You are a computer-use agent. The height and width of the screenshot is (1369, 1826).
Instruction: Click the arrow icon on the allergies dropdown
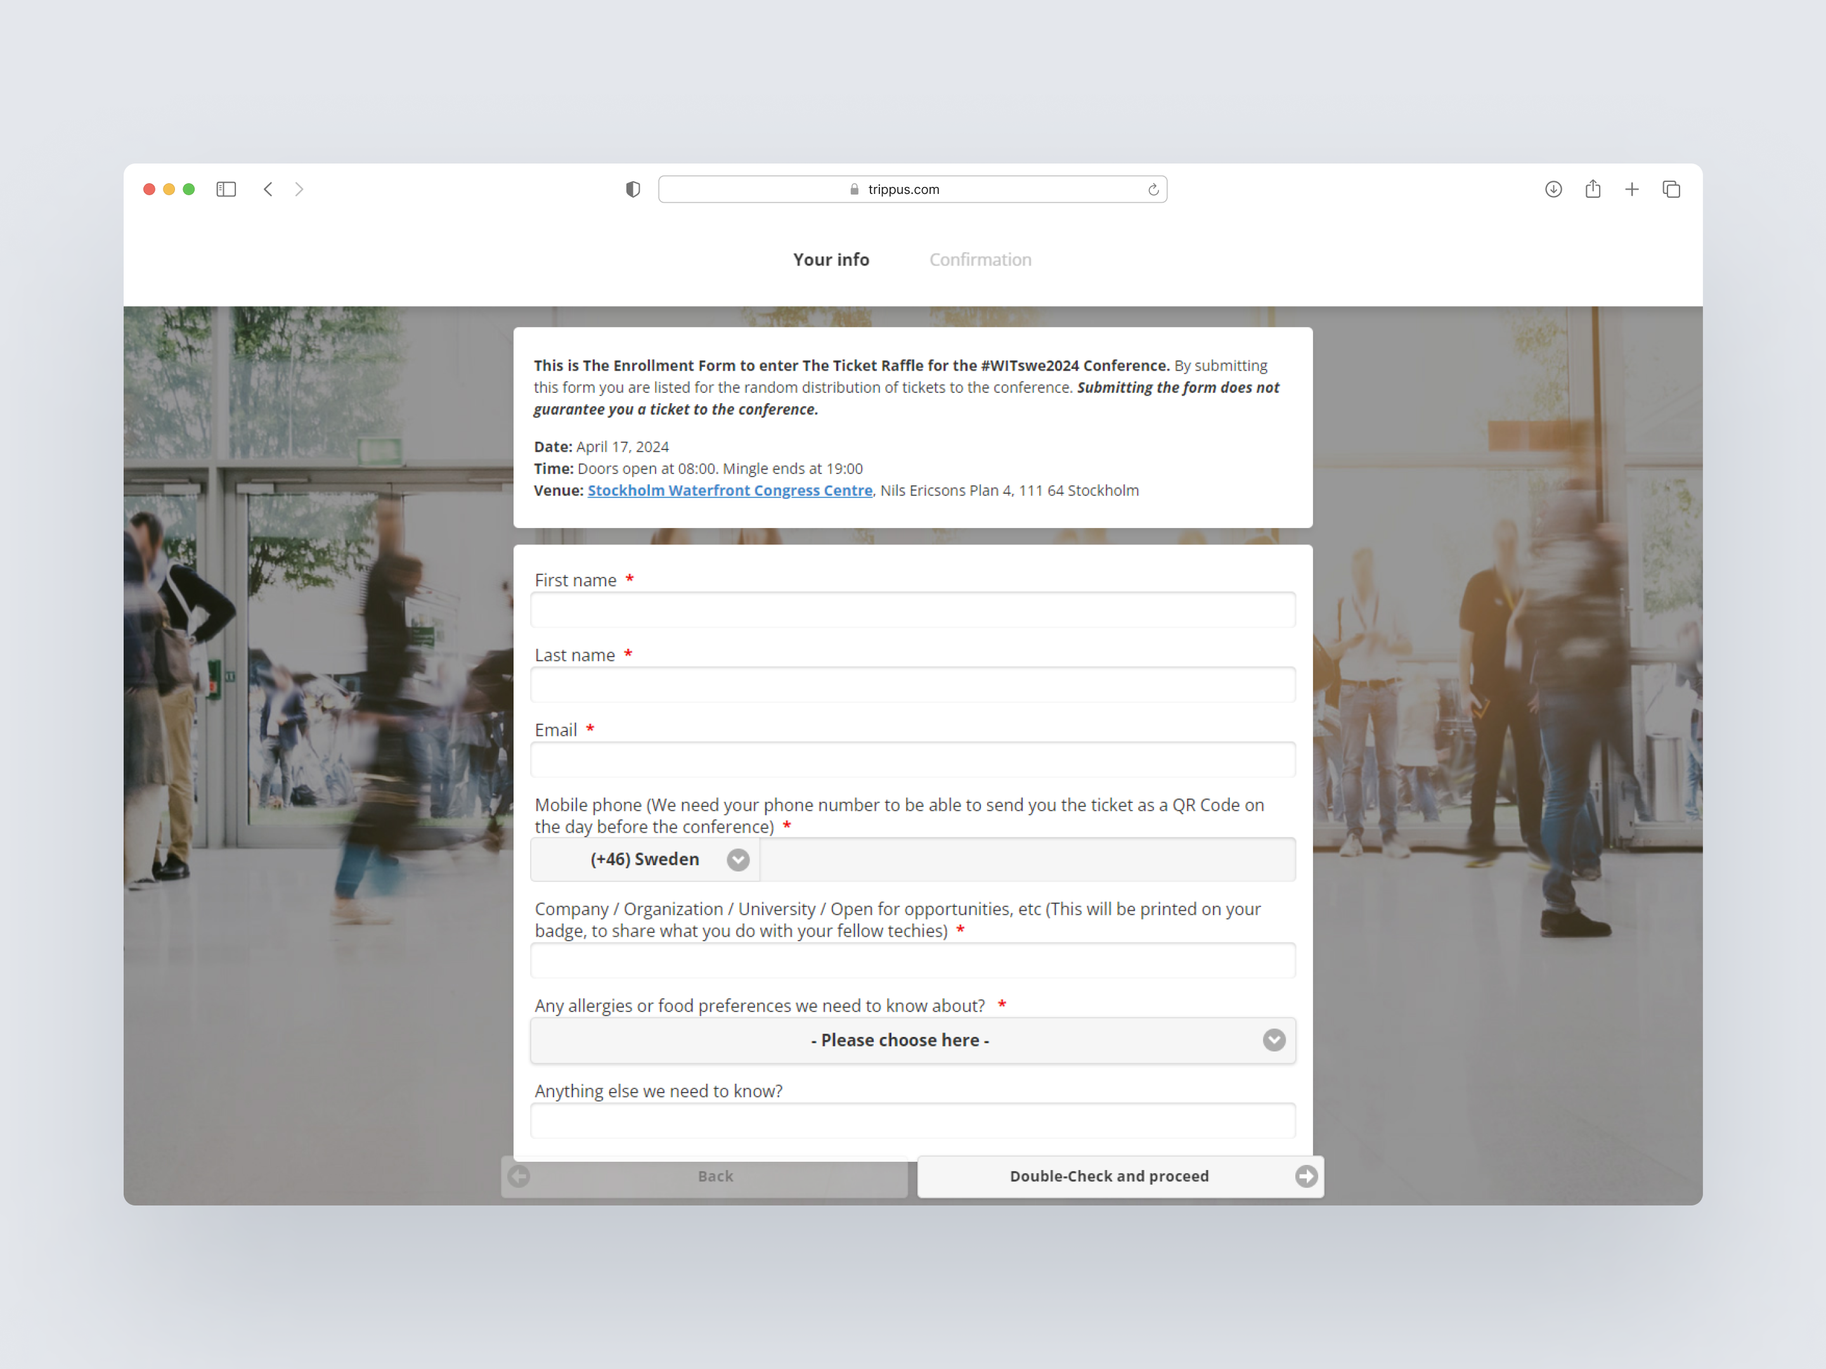click(1274, 1040)
